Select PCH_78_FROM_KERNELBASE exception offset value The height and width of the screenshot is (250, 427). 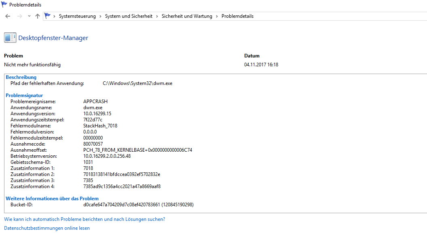point(137,150)
